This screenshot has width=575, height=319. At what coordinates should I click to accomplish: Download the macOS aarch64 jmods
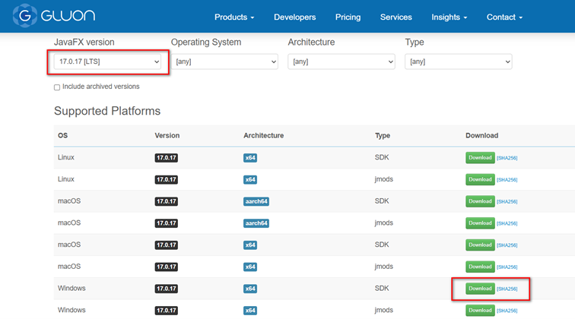pyautogui.click(x=480, y=223)
